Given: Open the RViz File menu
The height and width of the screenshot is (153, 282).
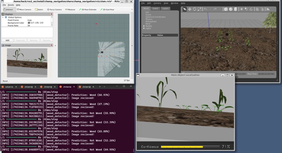Looking at the screenshot, I should [4, 5].
